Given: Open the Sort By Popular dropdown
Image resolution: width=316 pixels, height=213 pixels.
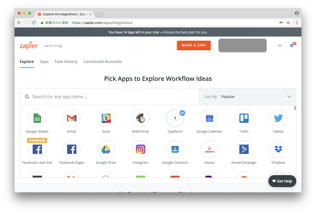Looking at the screenshot, I should [248, 97].
